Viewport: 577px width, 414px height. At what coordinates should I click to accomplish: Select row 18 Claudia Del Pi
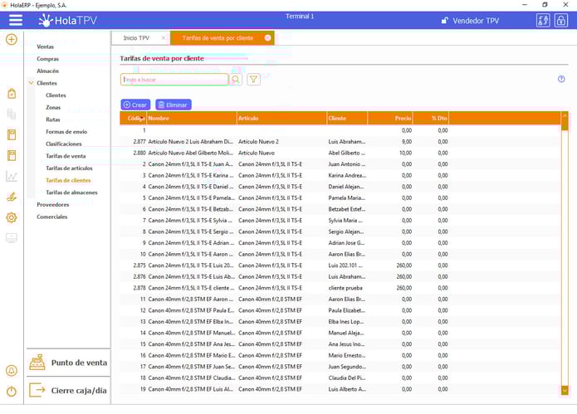tap(340, 378)
